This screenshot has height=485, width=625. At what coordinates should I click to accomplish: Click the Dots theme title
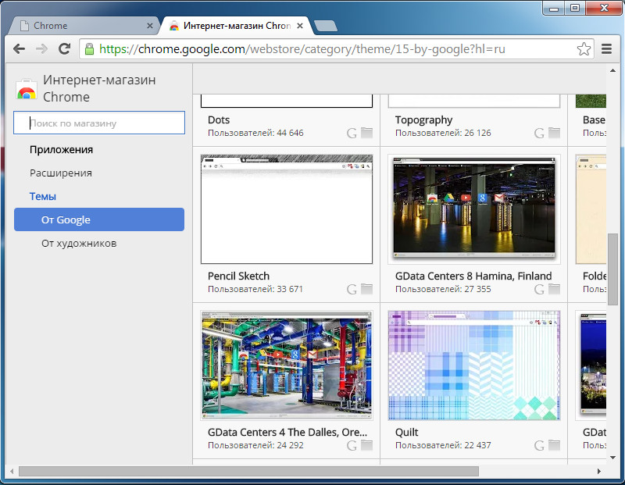[219, 120]
